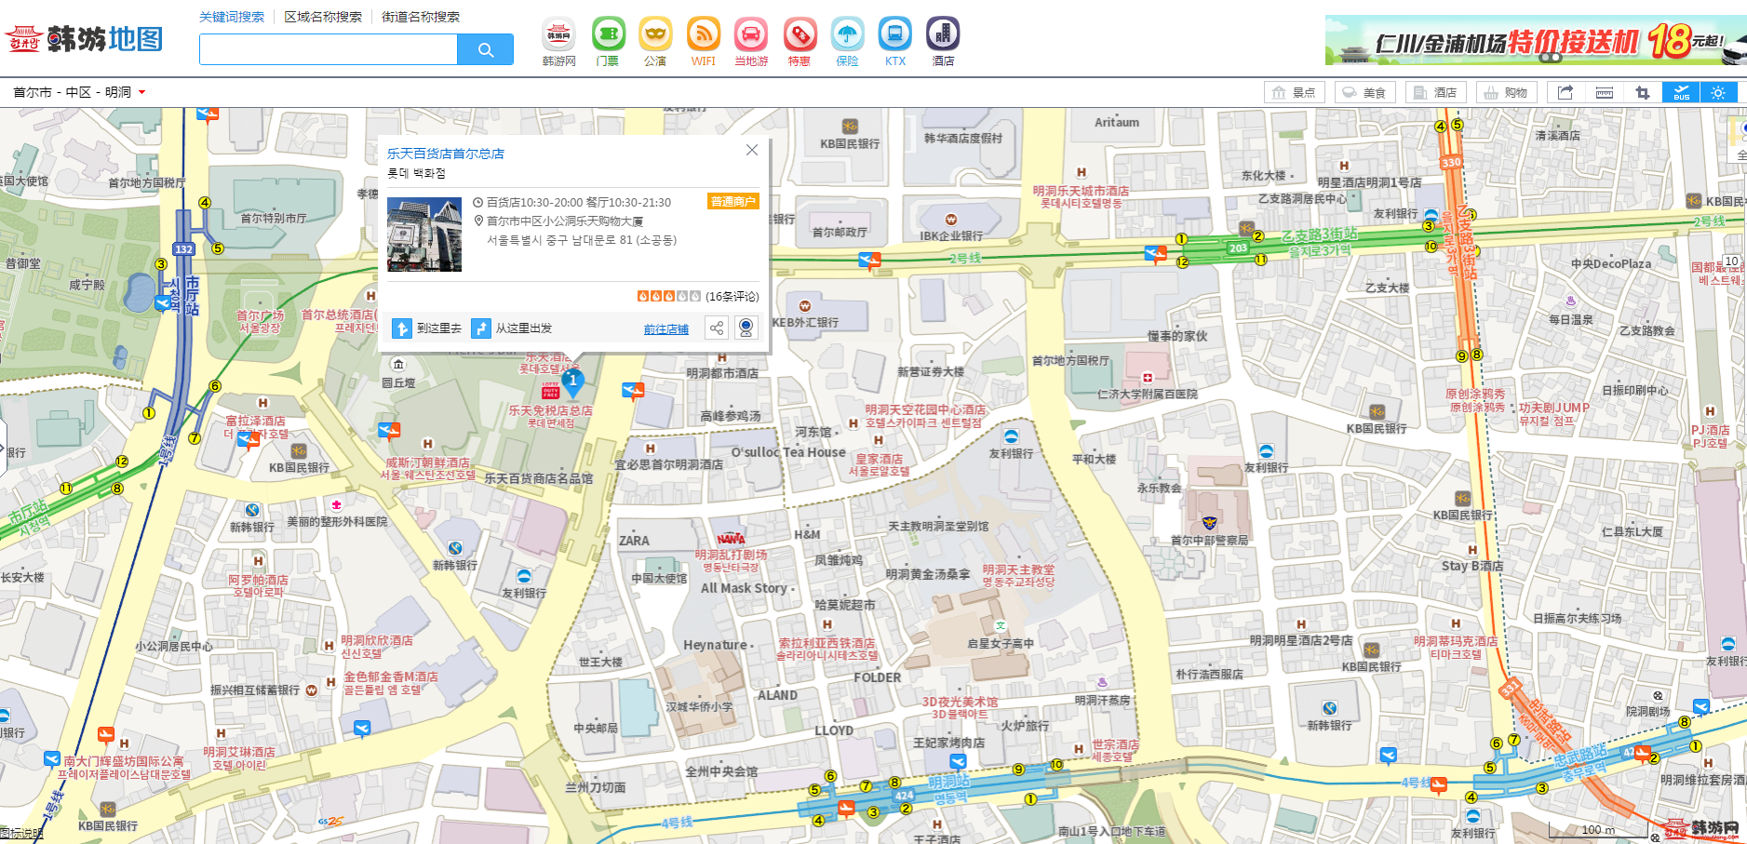
Task: Open the 仁川/金浦机场特价接送机 banner ad
Action: tap(1536, 40)
